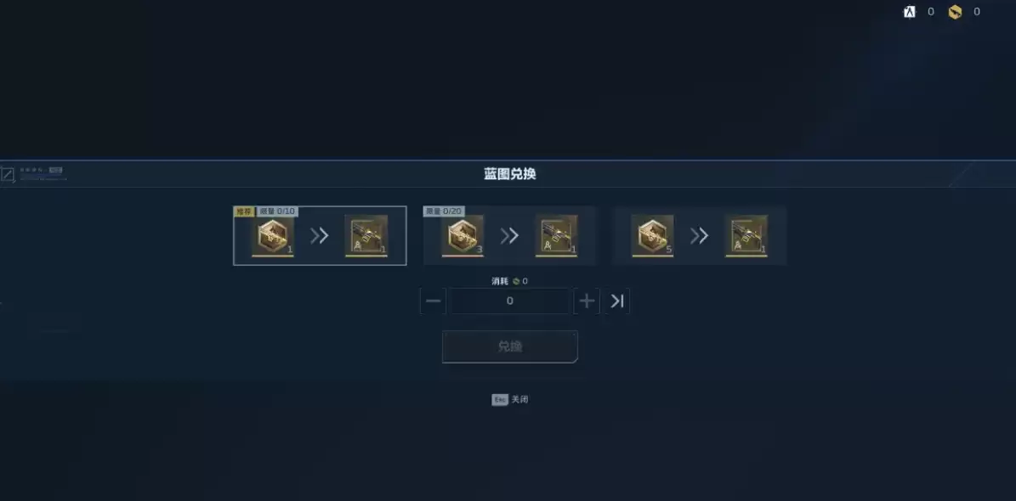Screen dimensions: 1016x501
Task: Set quantity to maximum with skip-to-end arrow
Action: pyautogui.click(x=617, y=301)
